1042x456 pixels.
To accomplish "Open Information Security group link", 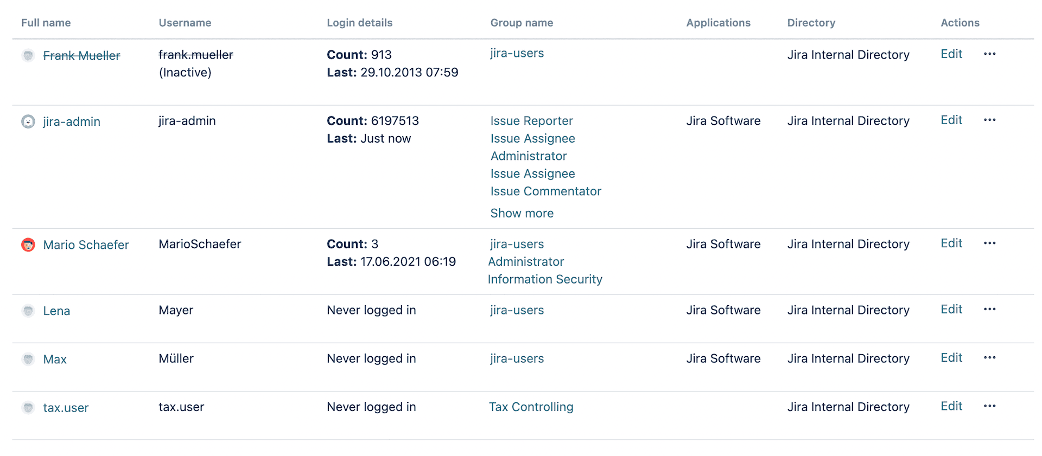I will [x=545, y=279].
